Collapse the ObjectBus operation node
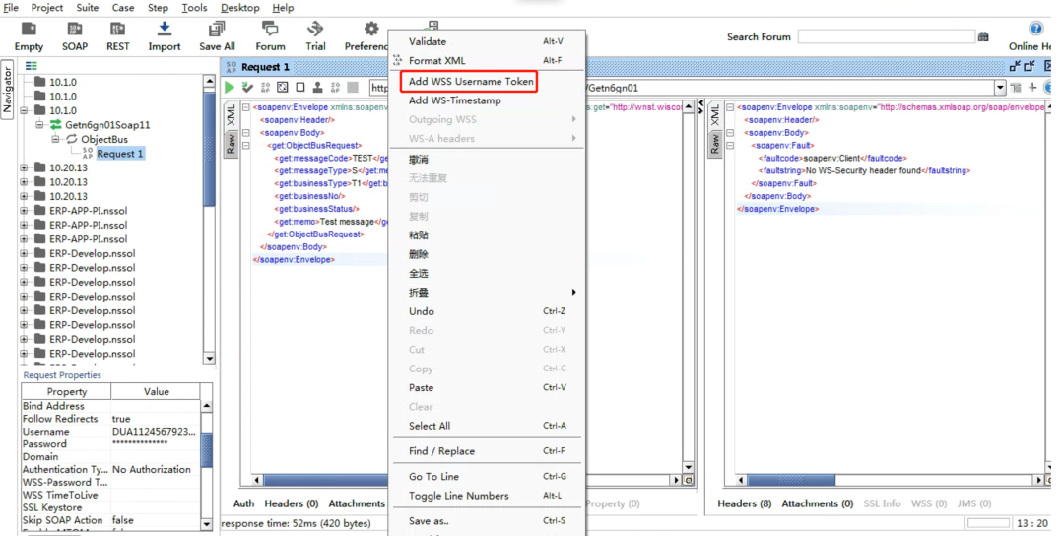 click(55, 139)
